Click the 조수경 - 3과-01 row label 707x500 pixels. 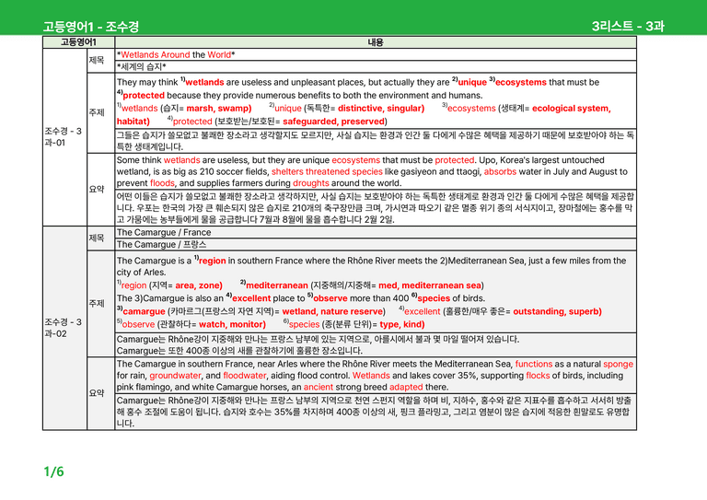pyautogui.click(x=64, y=136)
